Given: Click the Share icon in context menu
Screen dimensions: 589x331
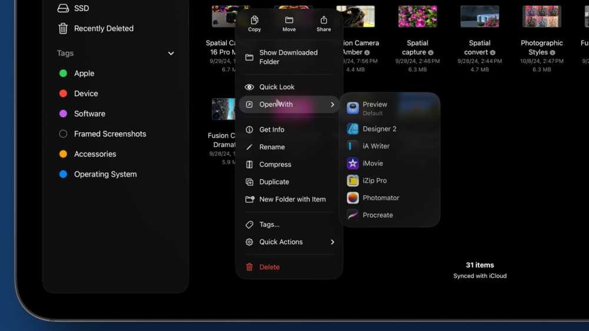Looking at the screenshot, I should click(x=324, y=20).
